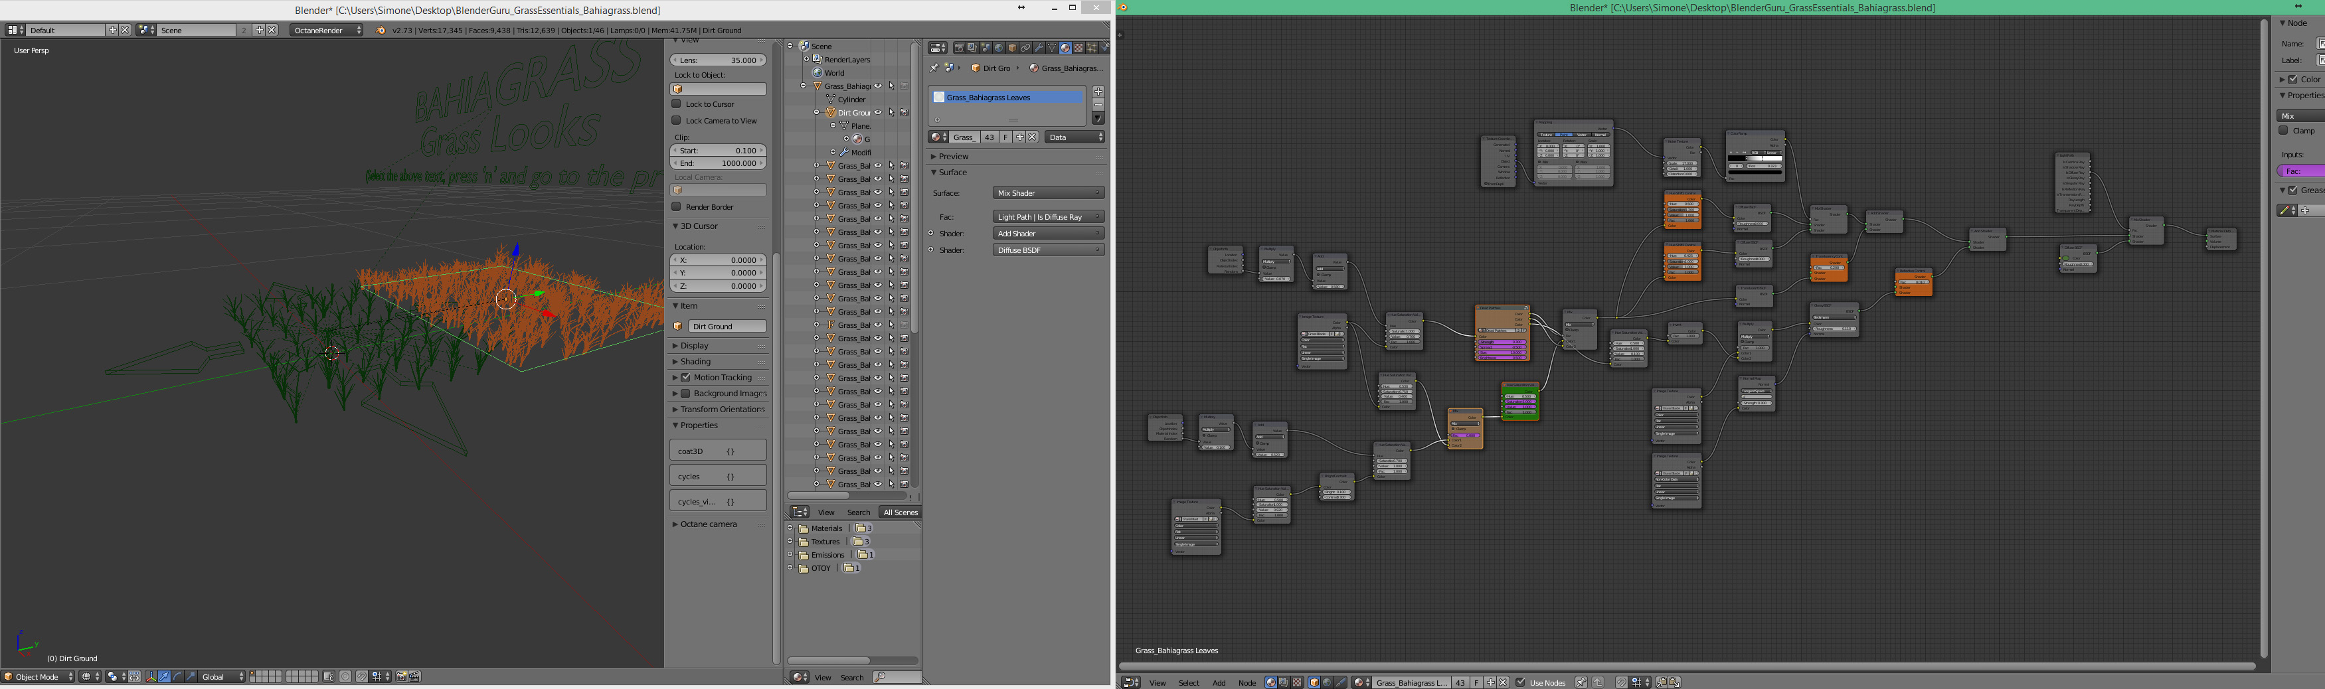The width and height of the screenshot is (2325, 689).
Task: Open the Object Mode dropdown
Action: (39, 676)
